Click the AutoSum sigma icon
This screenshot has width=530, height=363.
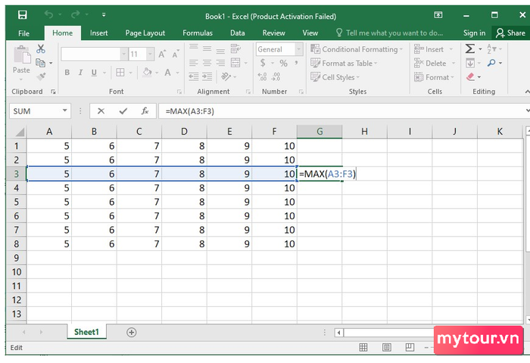click(x=470, y=48)
